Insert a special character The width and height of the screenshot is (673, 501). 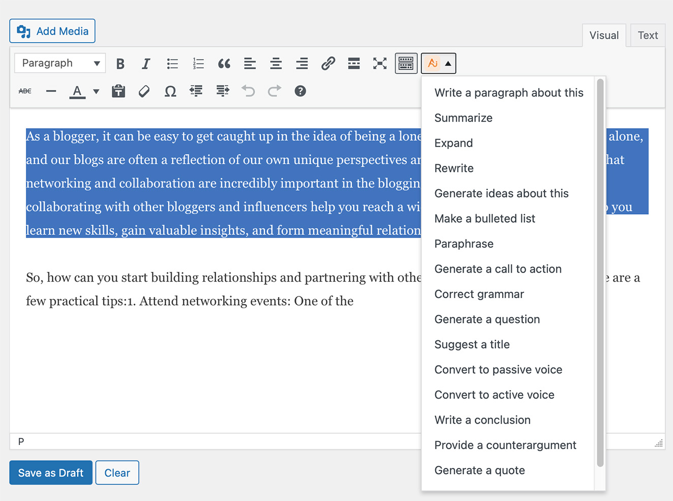click(170, 91)
